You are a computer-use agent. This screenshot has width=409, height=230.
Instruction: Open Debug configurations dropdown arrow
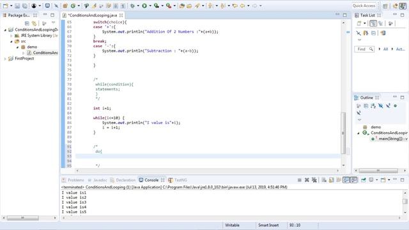click(138, 6)
